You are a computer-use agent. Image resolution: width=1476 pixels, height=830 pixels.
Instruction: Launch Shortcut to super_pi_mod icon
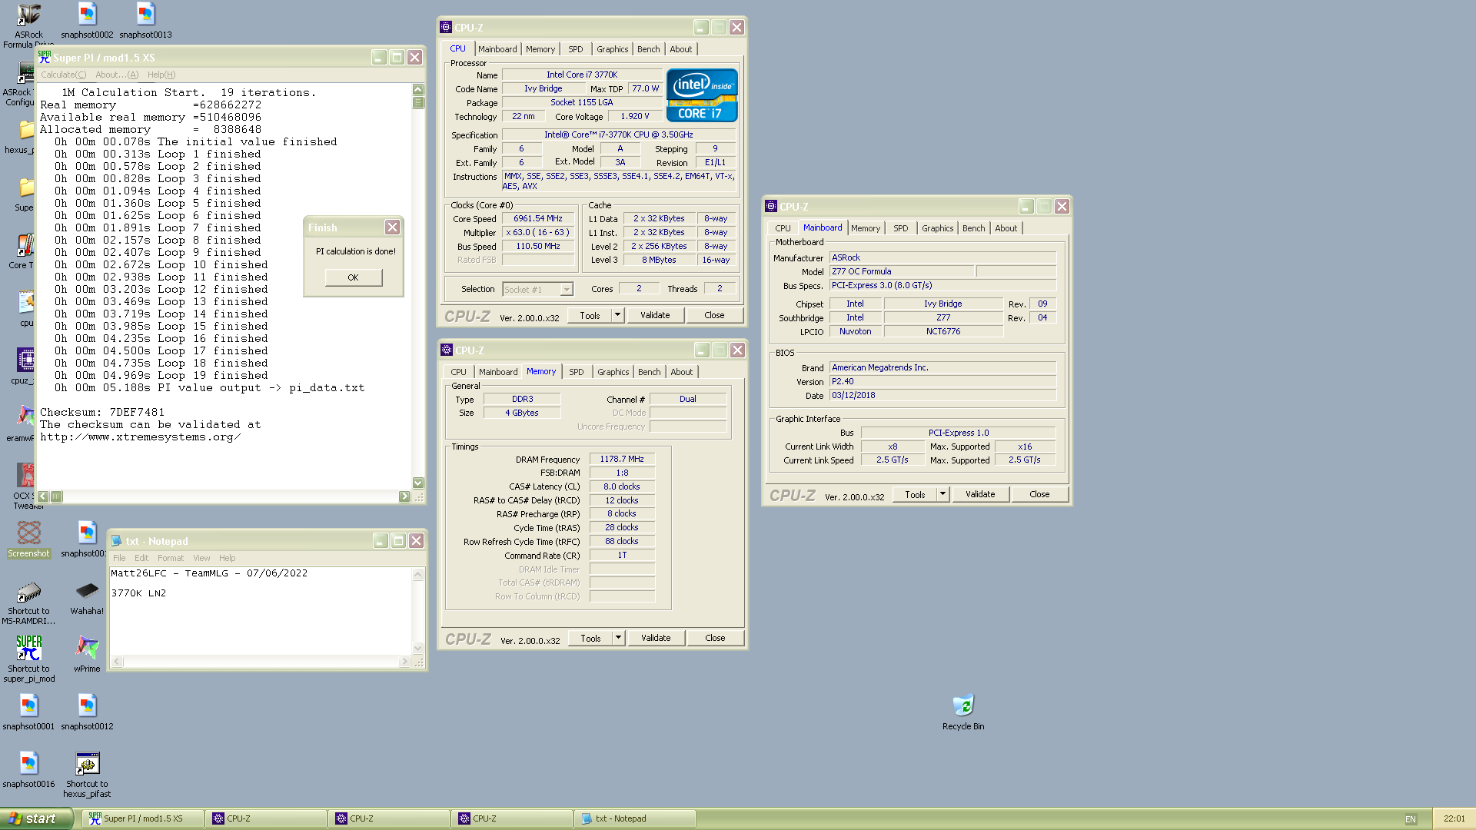(x=28, y=659)
